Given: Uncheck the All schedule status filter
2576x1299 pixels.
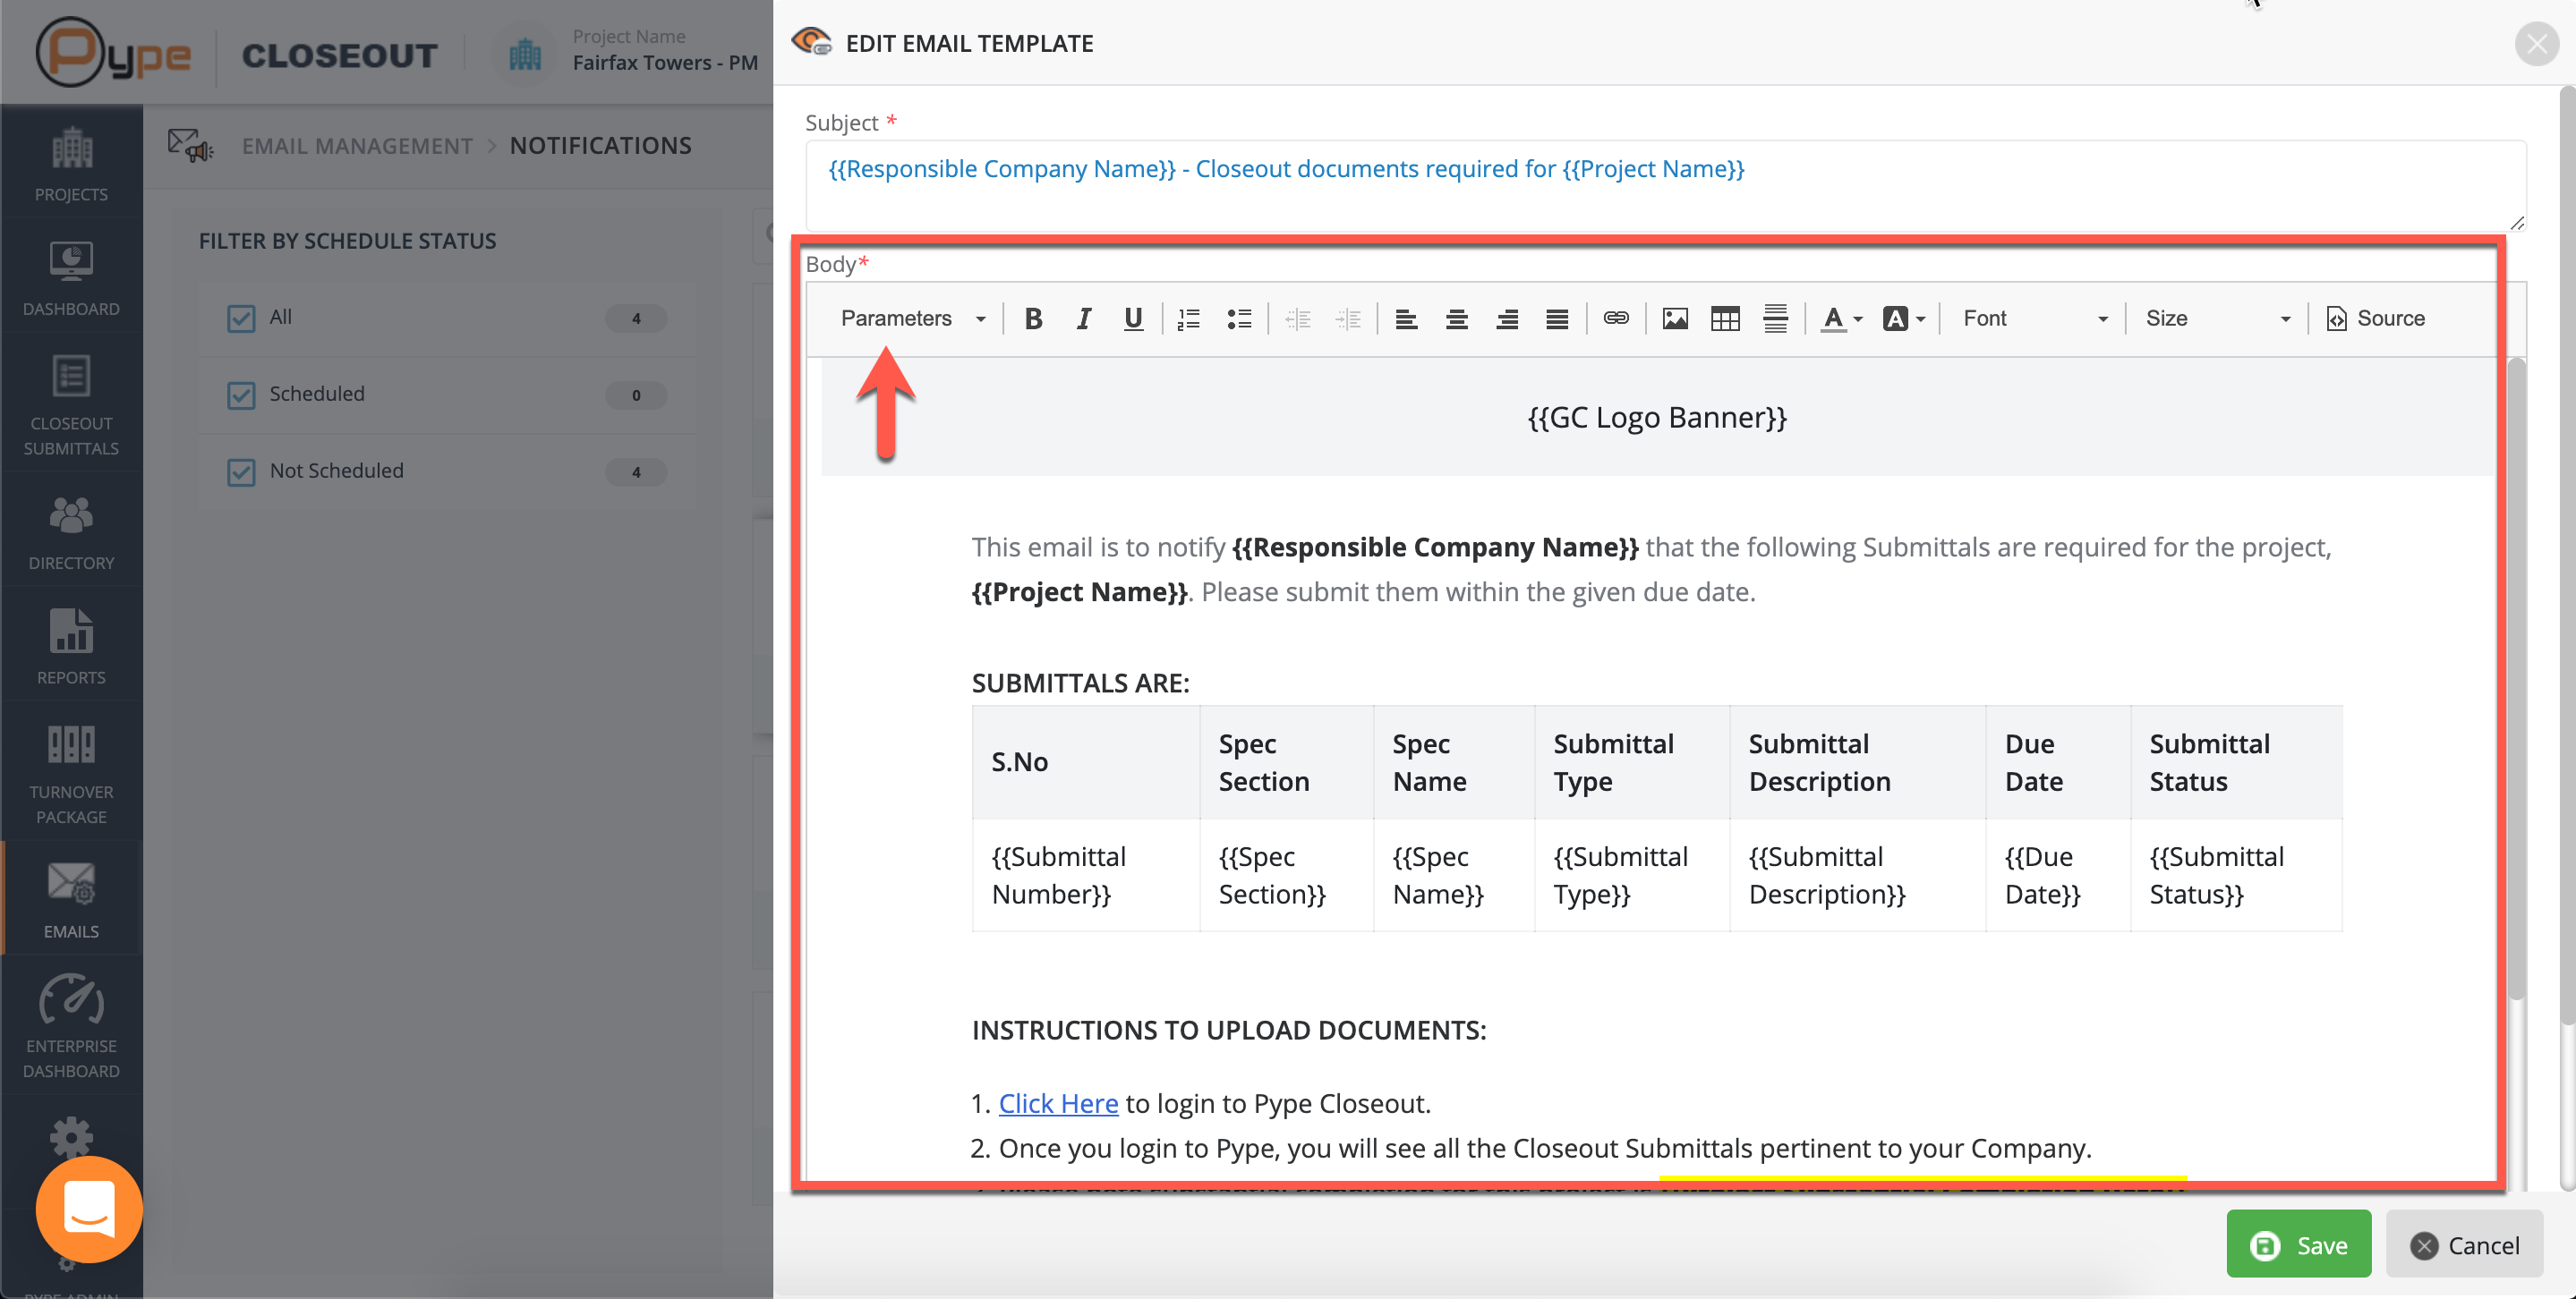Looking at the screenshot, I should coord(241,318).
